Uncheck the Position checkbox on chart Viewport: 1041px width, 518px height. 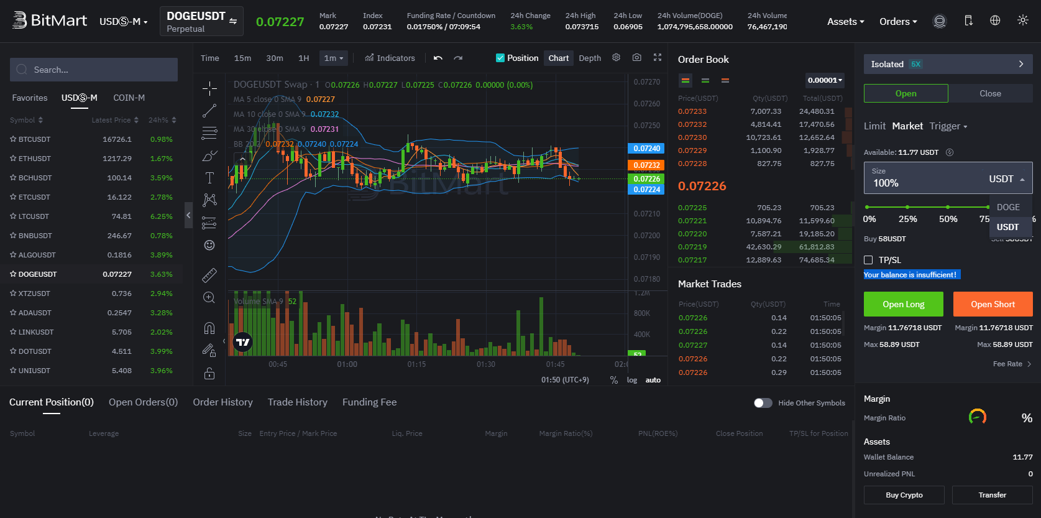click(500, 58)
